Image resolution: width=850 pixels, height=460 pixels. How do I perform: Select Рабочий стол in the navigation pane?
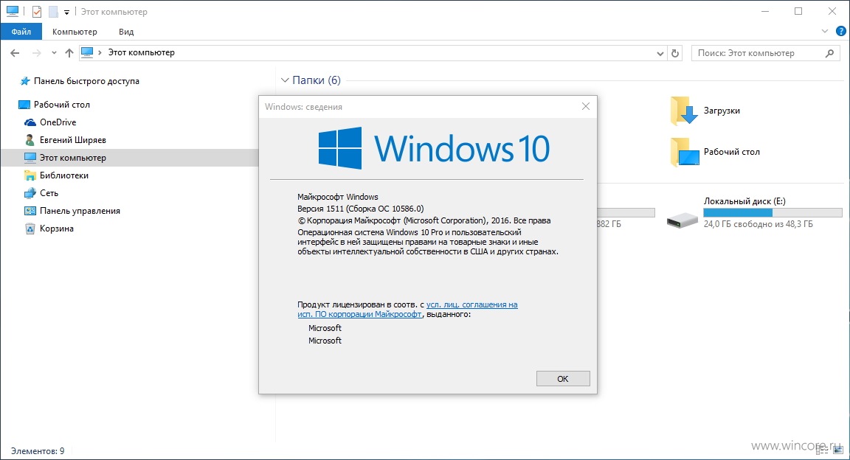(x=62, y=105)
